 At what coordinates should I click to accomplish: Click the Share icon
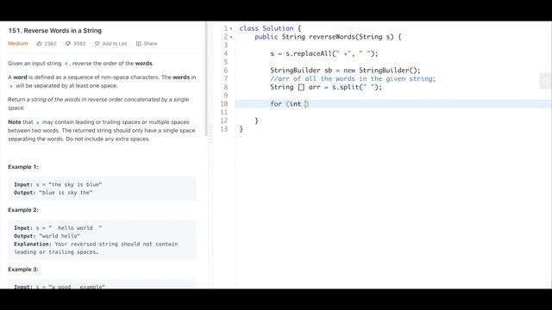tap(139, 44)
